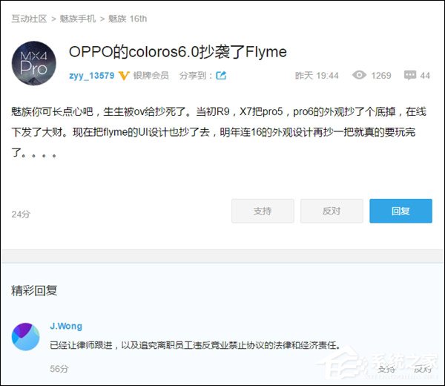Click the 昨天 19:44 timestamp
This screenshot has width=445, height=386.
[x=317, y=76]
